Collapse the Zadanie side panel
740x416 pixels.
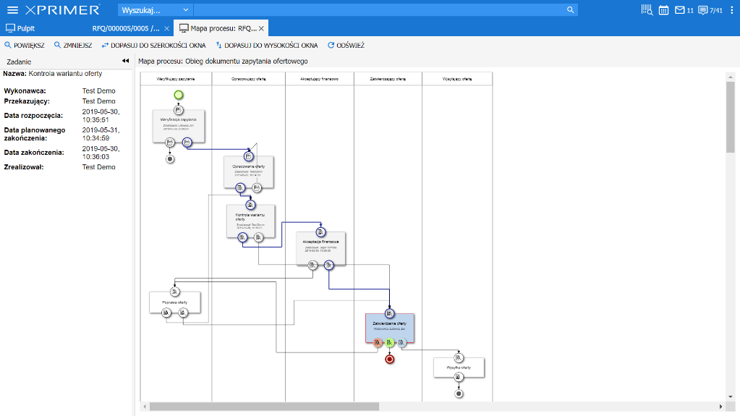pyautogui.click(x=125, y=61)
